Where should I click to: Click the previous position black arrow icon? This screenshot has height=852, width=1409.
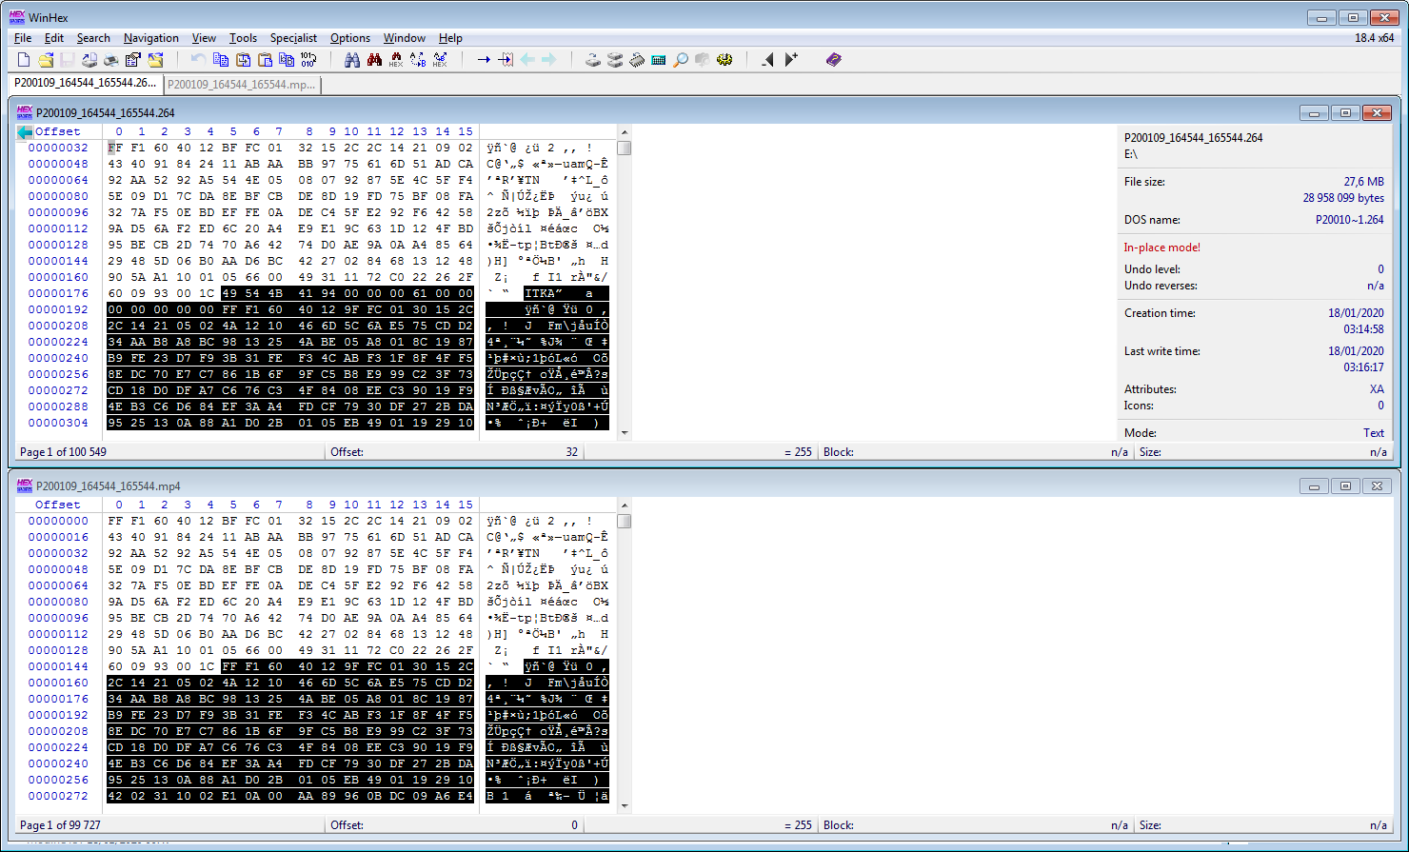pos(768,60)
